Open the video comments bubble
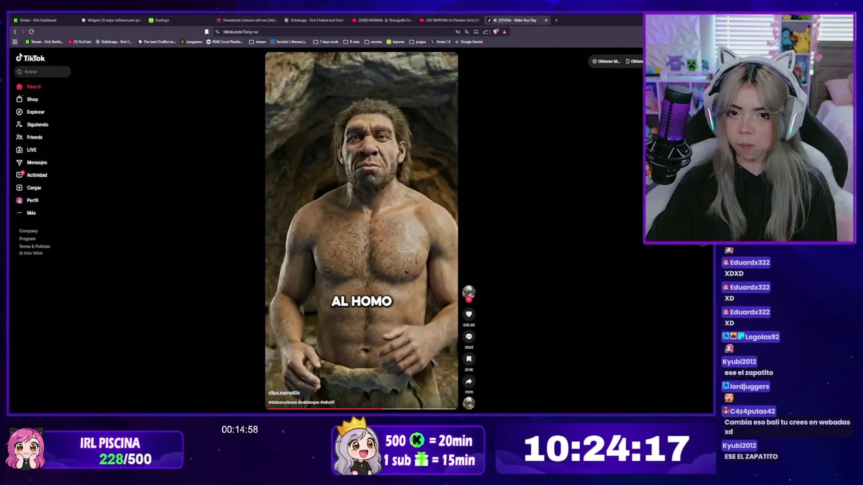The image size is (863, 485). point(469,337)
